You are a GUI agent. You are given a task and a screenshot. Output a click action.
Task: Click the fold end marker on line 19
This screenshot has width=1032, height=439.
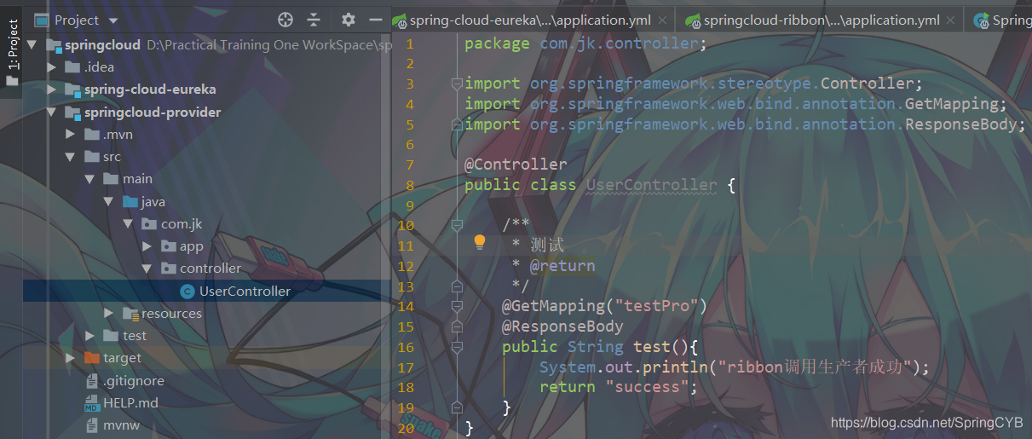(457, 407)
